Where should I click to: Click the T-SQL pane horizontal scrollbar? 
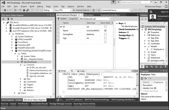[101, 96]
